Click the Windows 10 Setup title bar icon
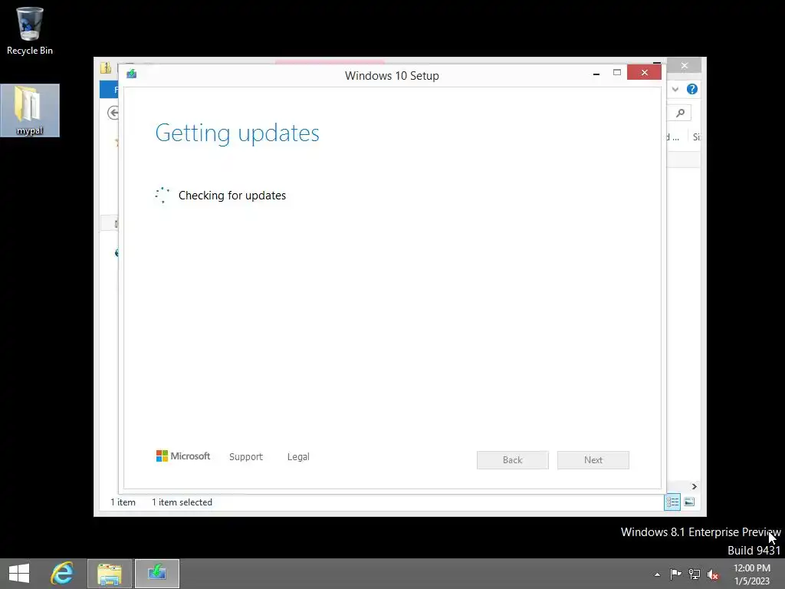 [132, 74]
